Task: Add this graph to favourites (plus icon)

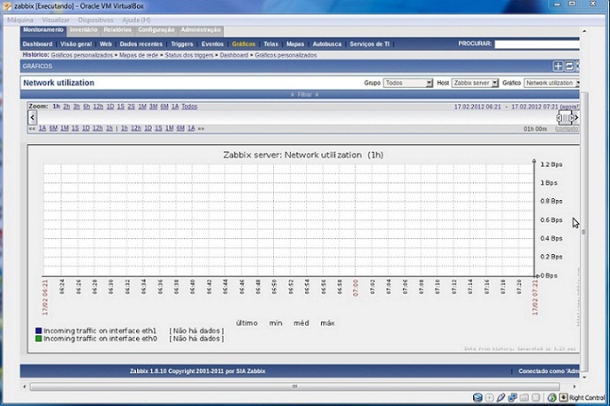Action: click(x=558, y=67)
